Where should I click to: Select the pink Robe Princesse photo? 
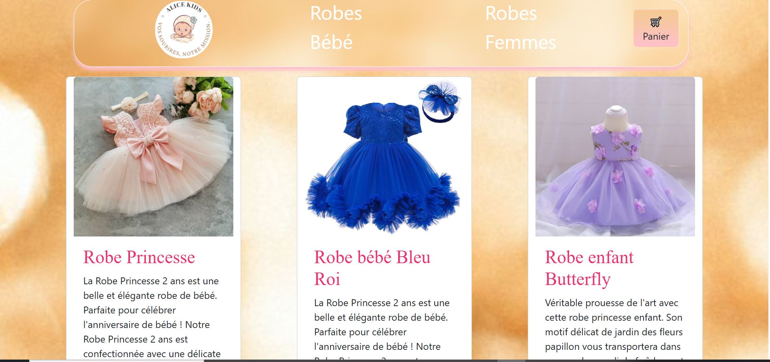(x=154, y=157)
